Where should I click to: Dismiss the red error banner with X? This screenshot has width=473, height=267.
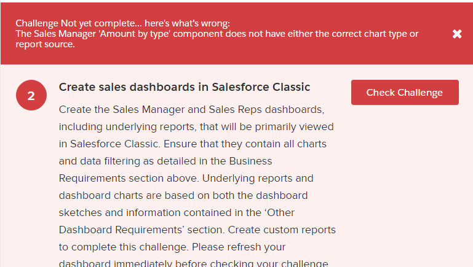[457, 34]
